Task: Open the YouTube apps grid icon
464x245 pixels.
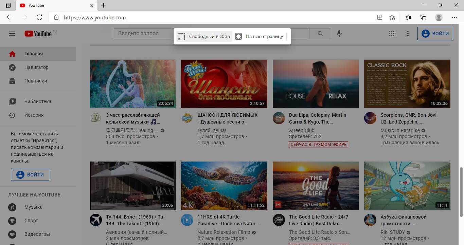Action: pos(391,33)
